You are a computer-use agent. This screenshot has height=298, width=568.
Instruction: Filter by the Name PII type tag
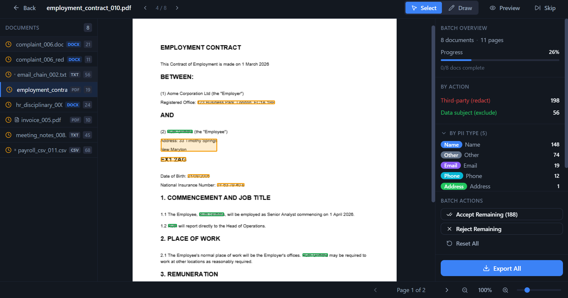[451, 145]
